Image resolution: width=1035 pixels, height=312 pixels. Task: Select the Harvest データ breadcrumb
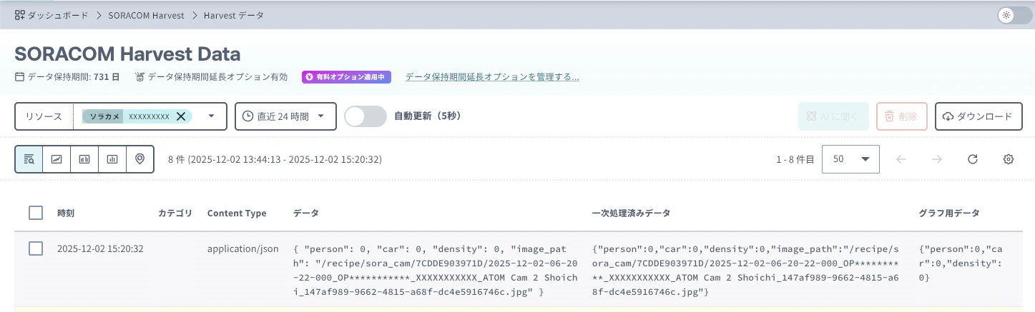(x=234, y=15)
